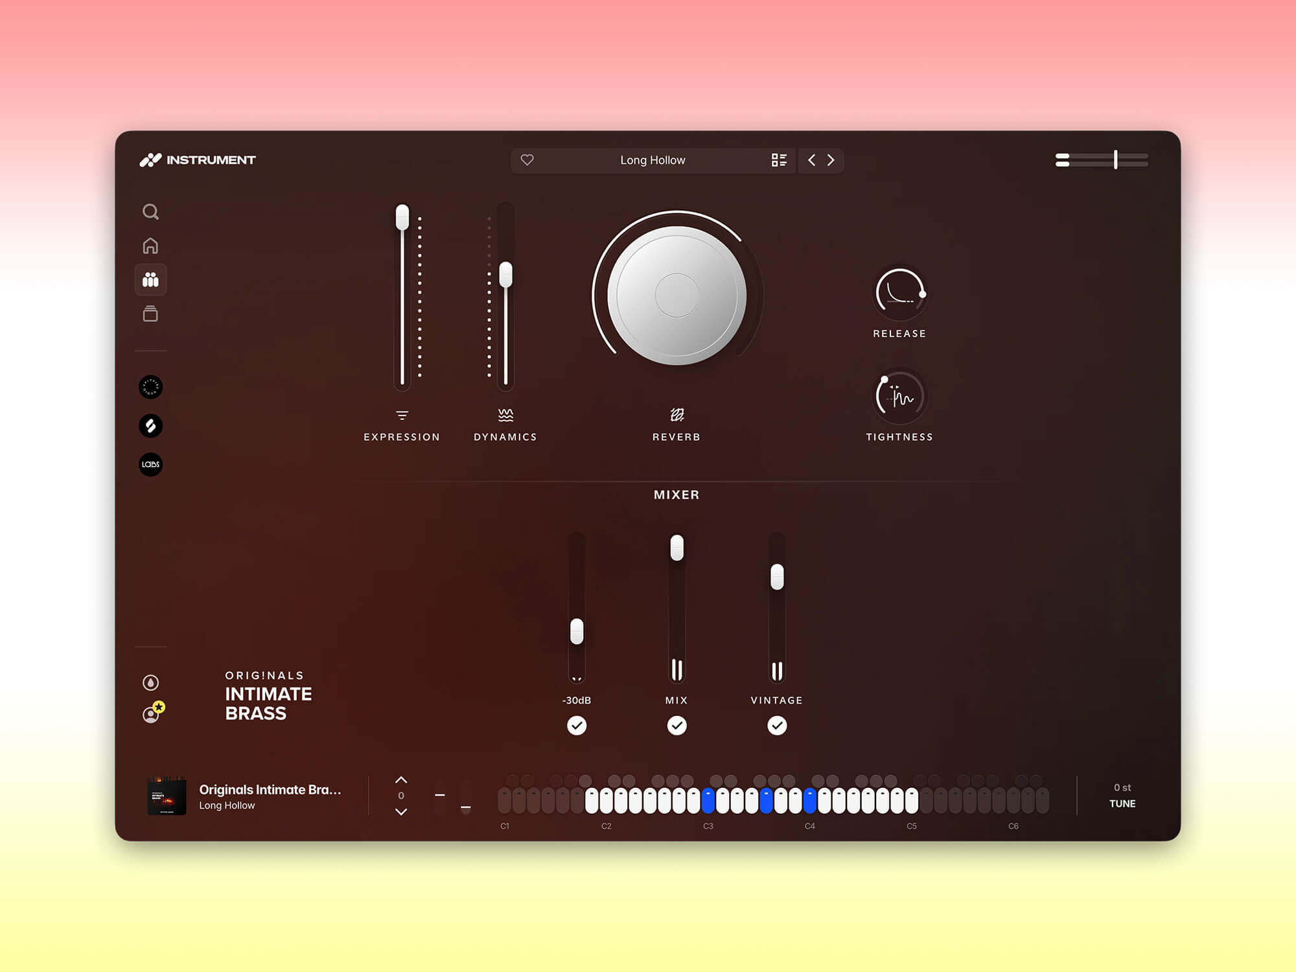Play the blue C4 key on keyboard
The height and width of the screenshot is (972, 1296).
pyautogui.click(x=809, y=800)
